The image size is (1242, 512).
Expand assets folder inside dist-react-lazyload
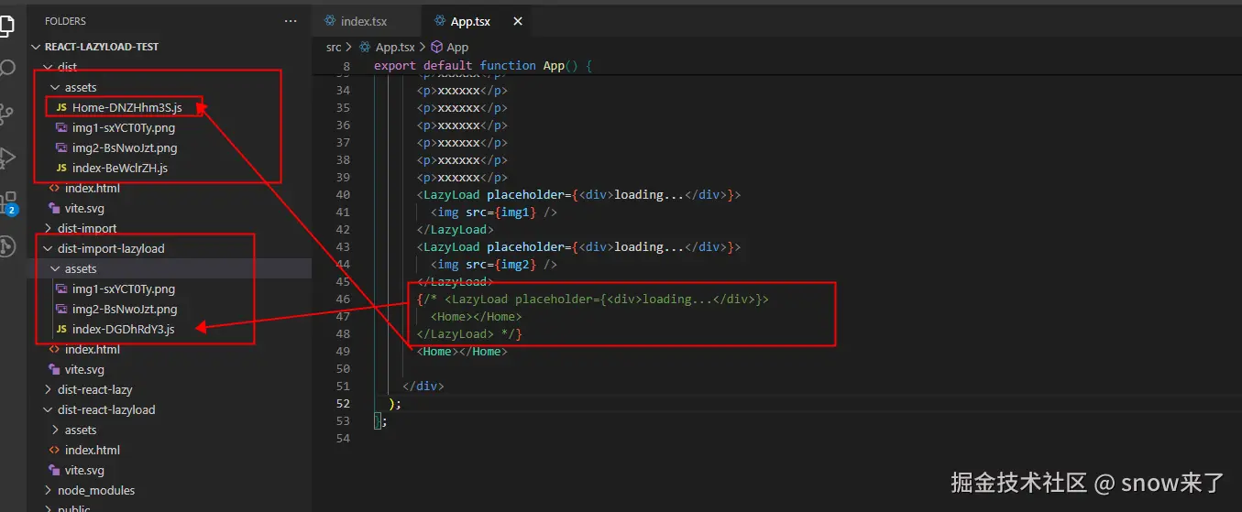pos(56,430)
